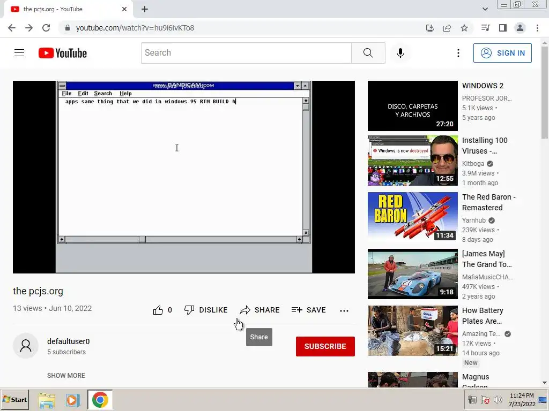Click the install/download icon in address bar
This screenshot has width=549, height=411.
point(429,28)
